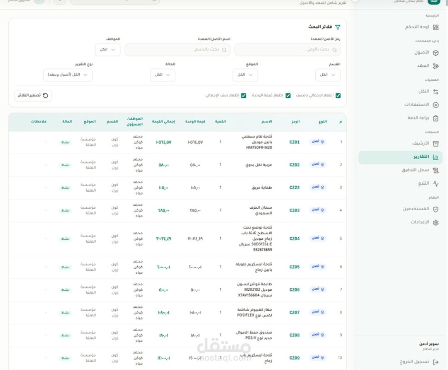Click the النقل transfer arrows icon
448x370 pixels.
coord(436,92)
